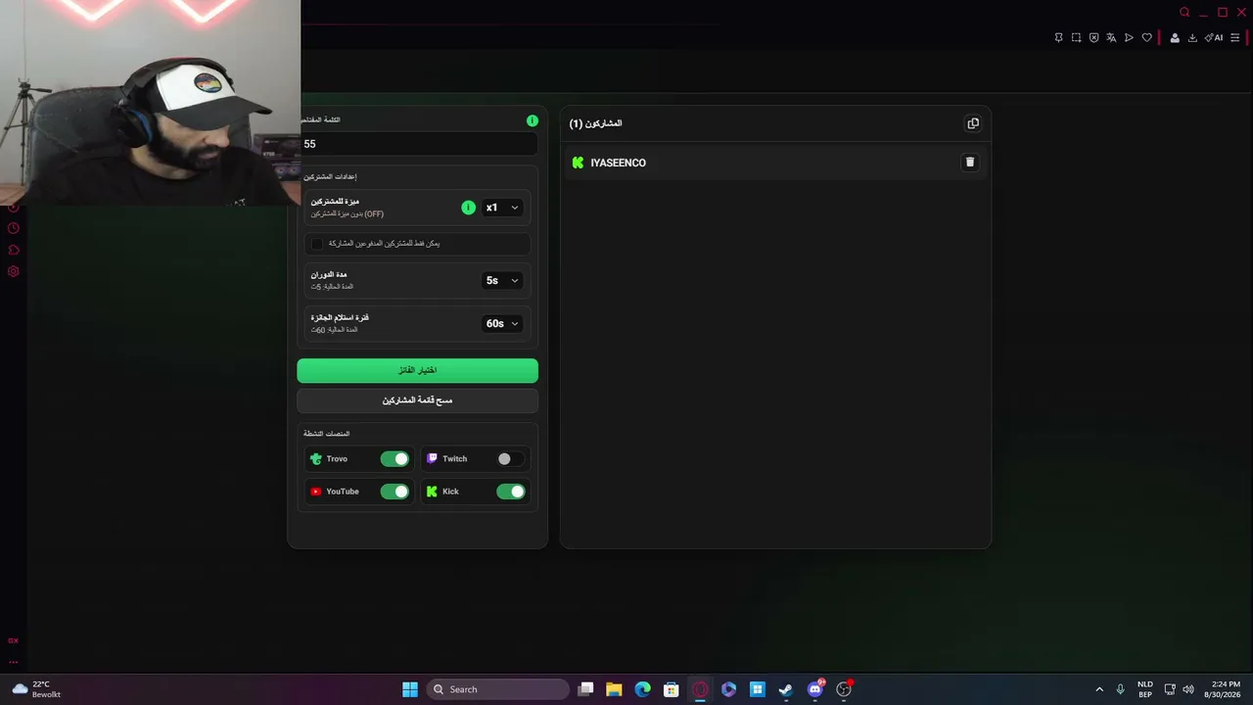Open browser search in title bar

pos(1184,13)
